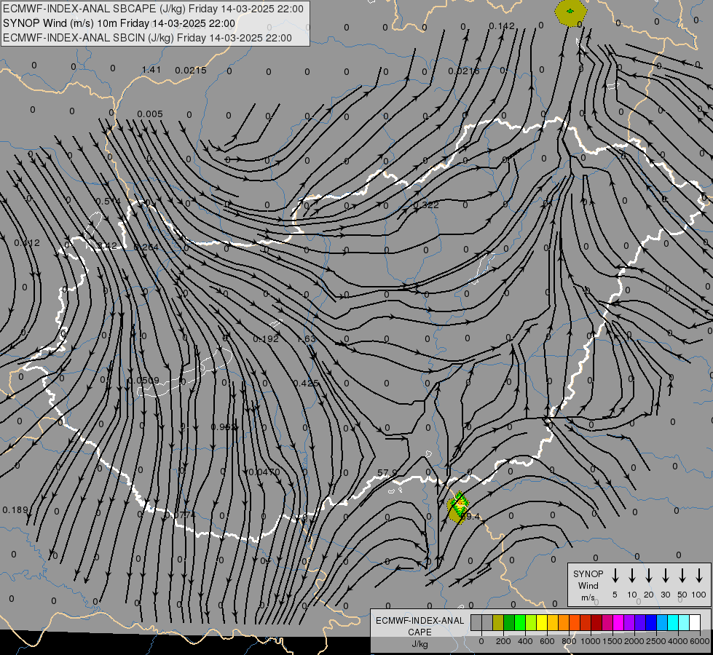Click the 0.0774 value on the map

pos(180,515)
